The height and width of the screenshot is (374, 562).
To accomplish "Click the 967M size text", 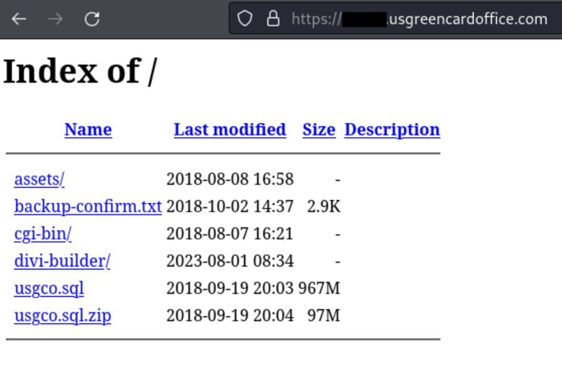I will pos(319,289).
